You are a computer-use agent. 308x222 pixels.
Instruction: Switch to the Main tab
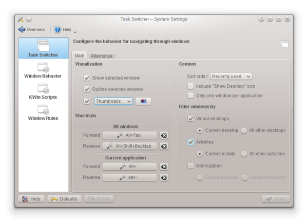coord(79,55)
